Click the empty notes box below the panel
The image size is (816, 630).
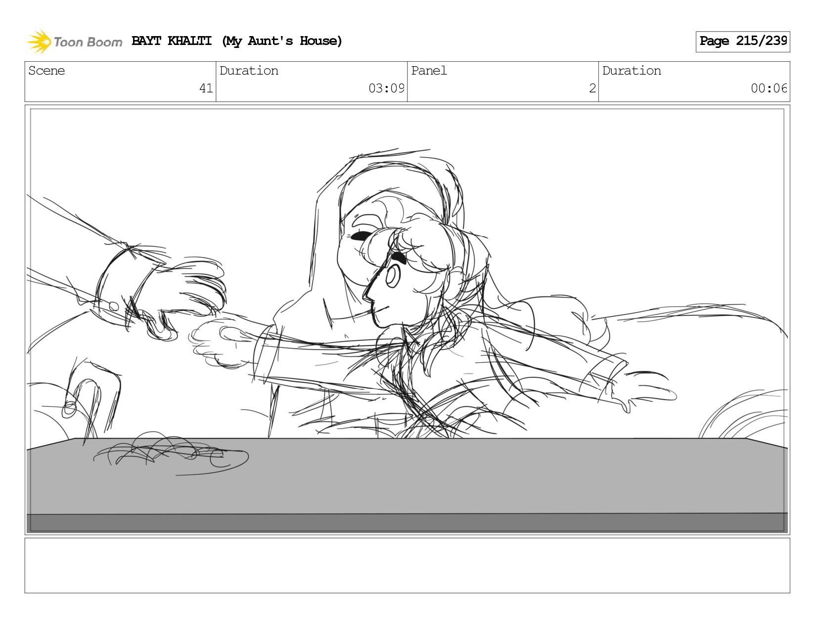point(408,565)
